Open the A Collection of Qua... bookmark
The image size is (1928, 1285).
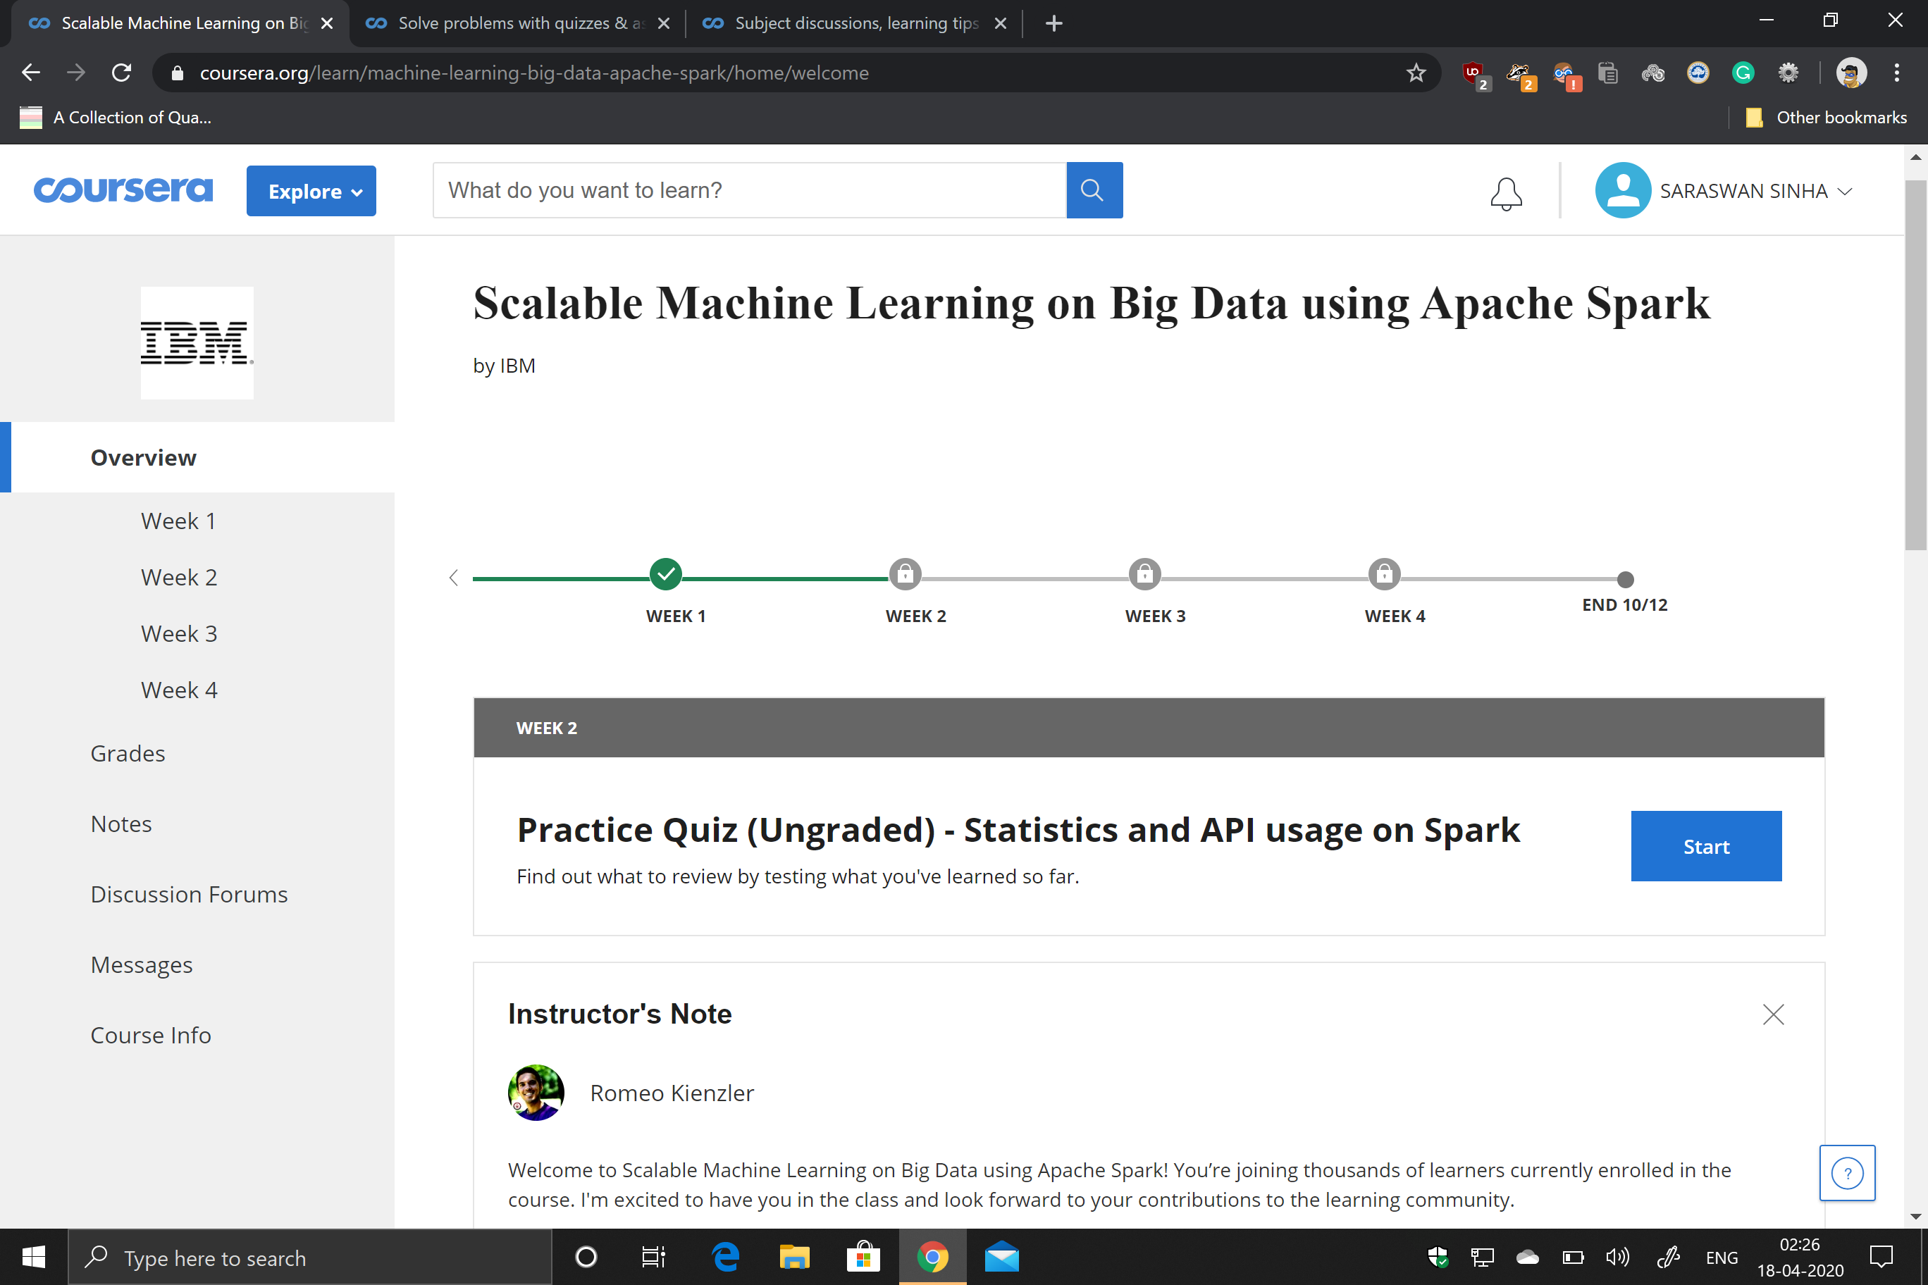point(116,117)
